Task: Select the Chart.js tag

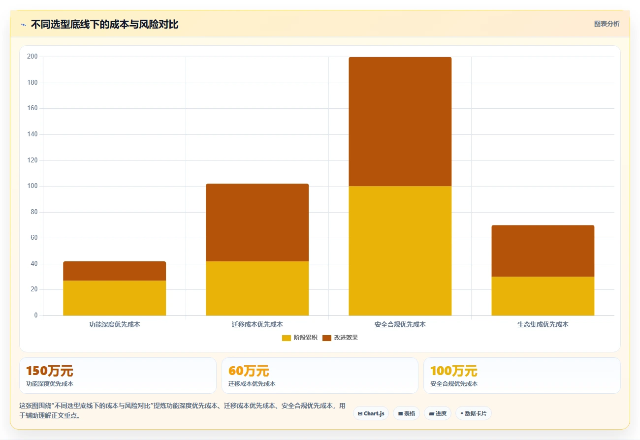Action: tap(371, 413)
